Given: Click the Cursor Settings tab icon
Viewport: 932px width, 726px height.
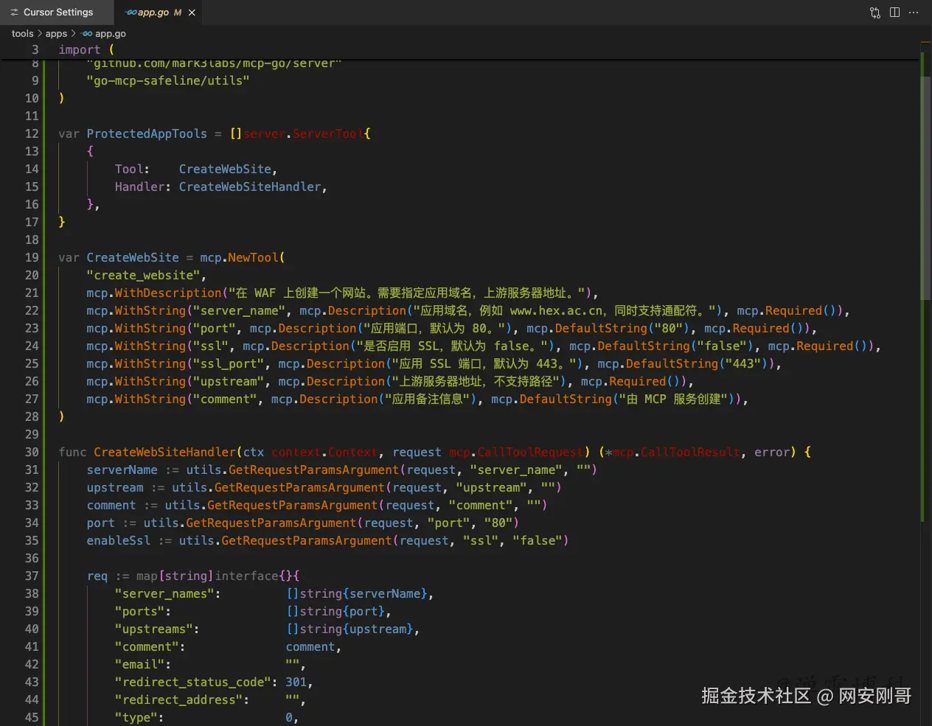Looking at the screenshot, I should click(x=14, y=13).
